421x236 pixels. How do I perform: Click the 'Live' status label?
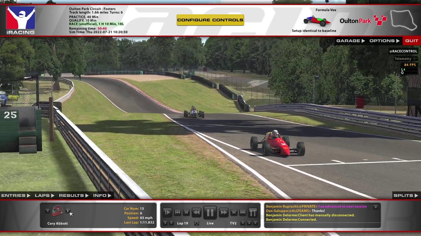pos(210,223)
